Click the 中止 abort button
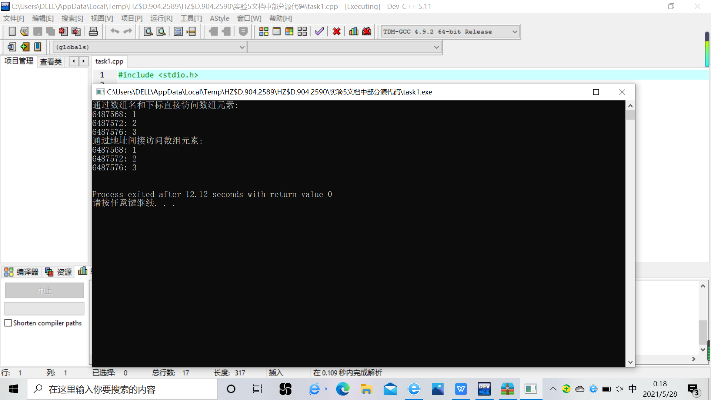The width and height of the screenshot is (711, 400). [44, 291]
